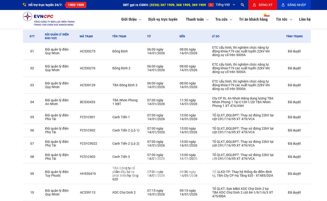The height and width of the screenshot is (201, 327).
Task: Open the Dịch vụ trực tuyến menu item
Action: pyautogui.click(x=163, y=19)
